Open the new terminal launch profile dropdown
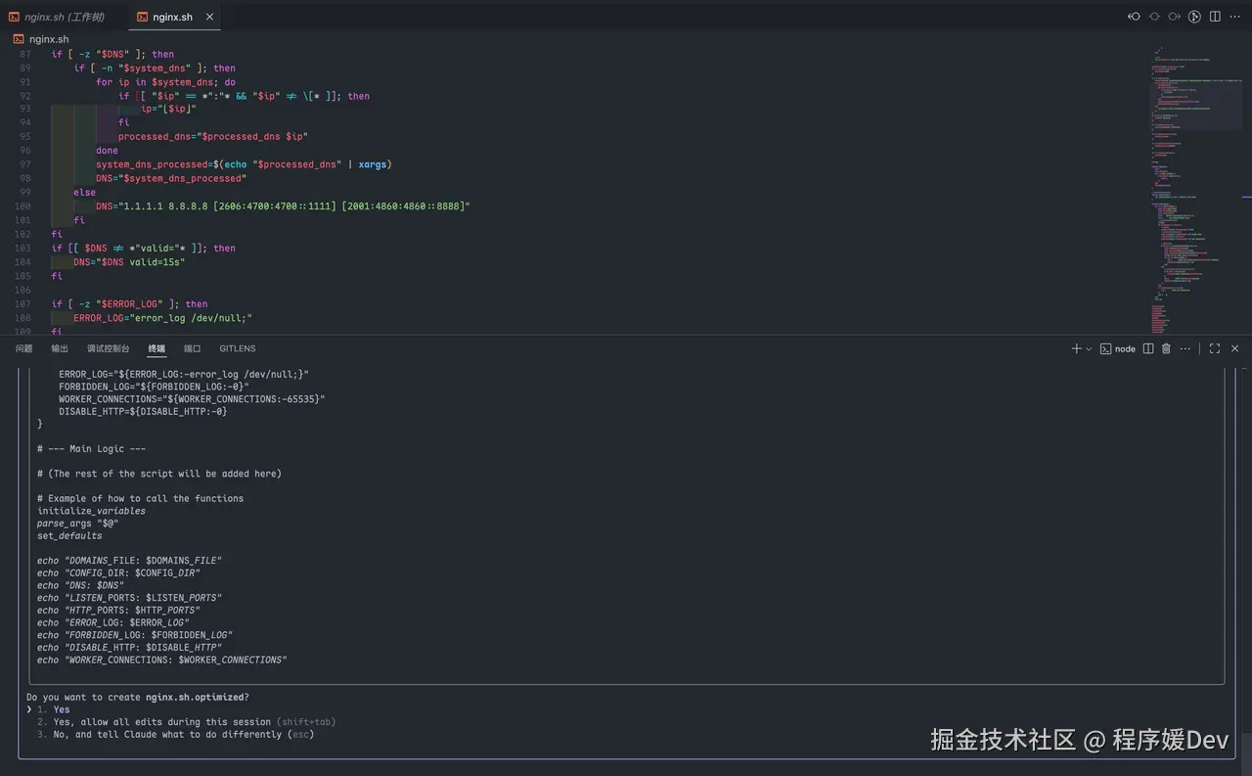1252x776 pixels. coord(1089,348)
